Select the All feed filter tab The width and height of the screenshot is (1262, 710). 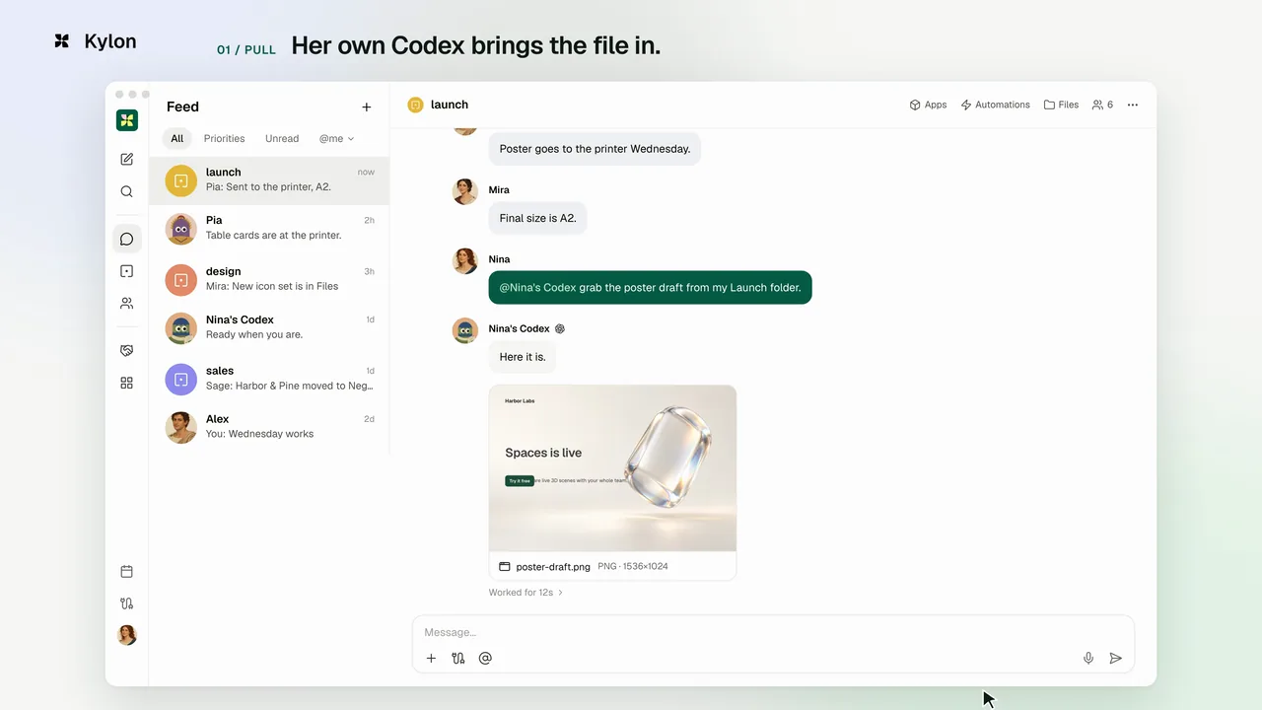point(177,138)
